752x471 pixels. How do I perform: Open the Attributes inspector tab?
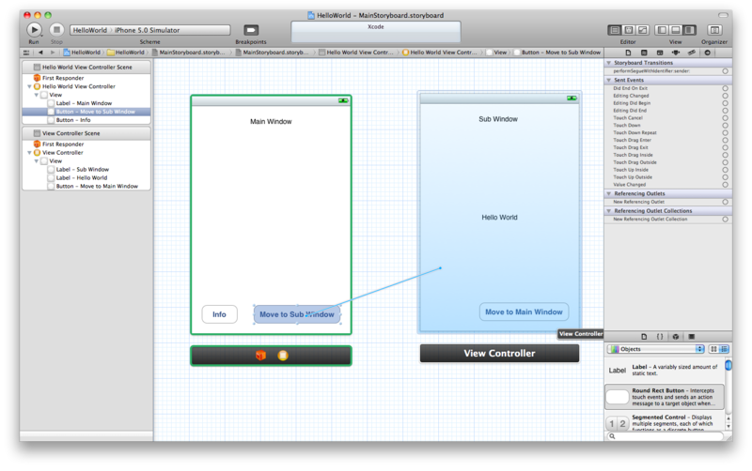[x=676, y=53]
